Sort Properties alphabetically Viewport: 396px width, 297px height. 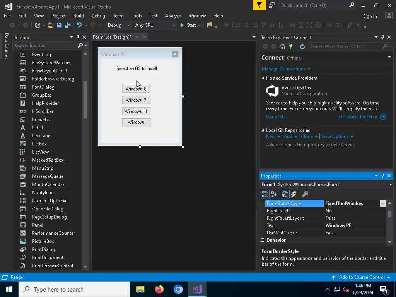[x=274, y=194]
